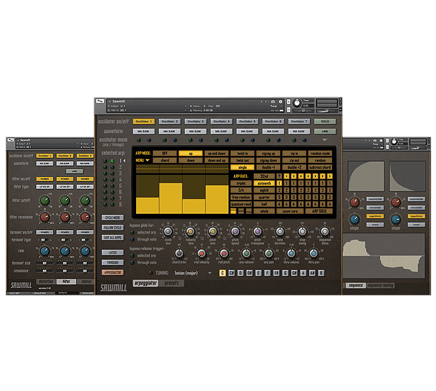Adjust the chord trim knob
This screenshot has height=391, width=436.
click(x=179, y=253)
